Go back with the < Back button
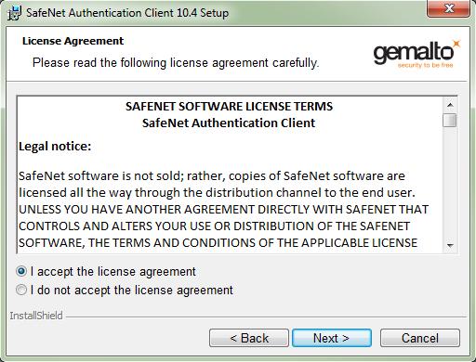This screenshot has width=476, height=362. point(249,338)
